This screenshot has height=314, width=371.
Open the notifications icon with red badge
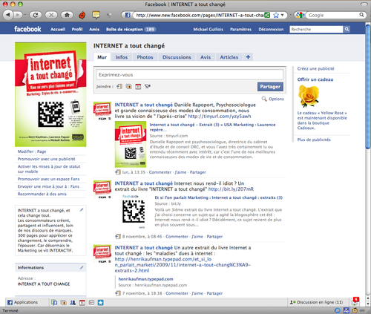tap(355, 301)
